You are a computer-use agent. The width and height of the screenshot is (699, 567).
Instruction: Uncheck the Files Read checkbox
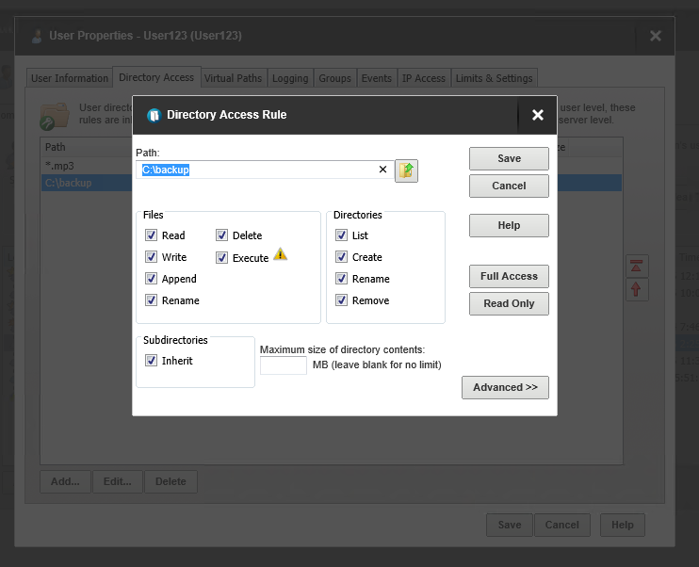click(x=151, y=235)
